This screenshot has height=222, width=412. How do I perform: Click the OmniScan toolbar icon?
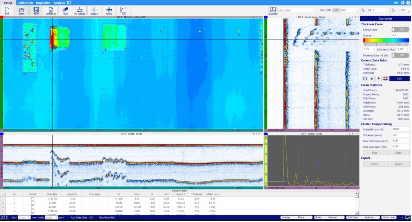coord(51,11)
